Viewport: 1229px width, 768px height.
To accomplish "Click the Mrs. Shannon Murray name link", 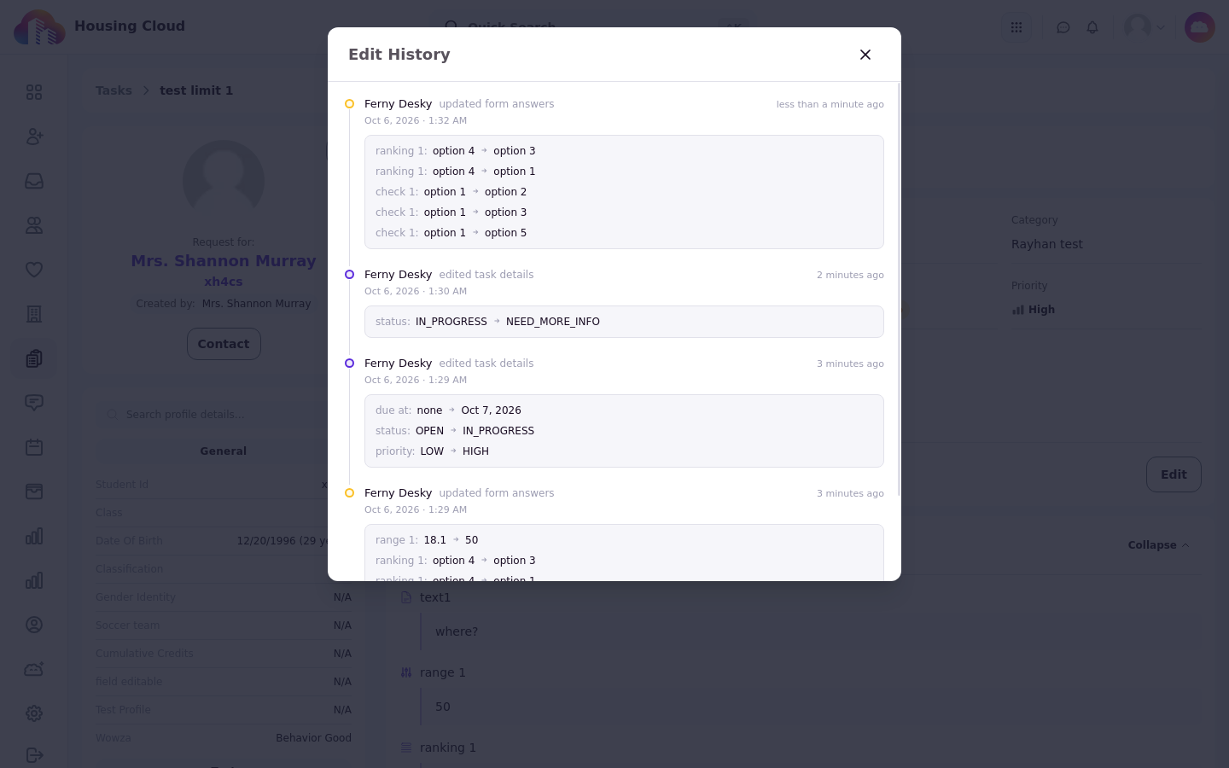I will pyautogui.click(x=224, y=261).
